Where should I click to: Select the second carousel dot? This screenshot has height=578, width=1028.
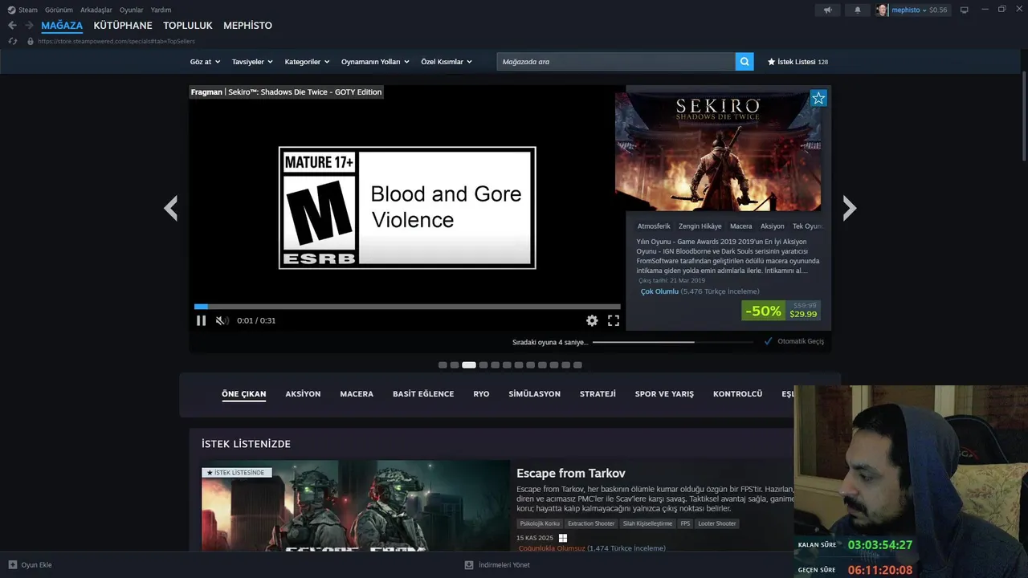click(455, 364)
